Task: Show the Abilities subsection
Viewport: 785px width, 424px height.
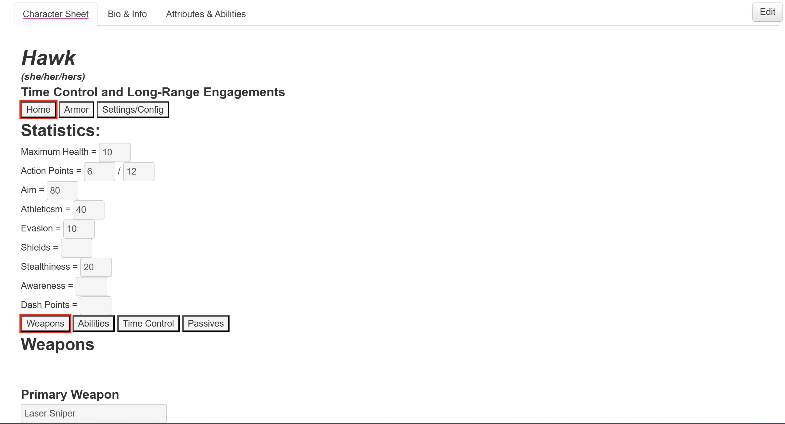Action: click(93, 323)
